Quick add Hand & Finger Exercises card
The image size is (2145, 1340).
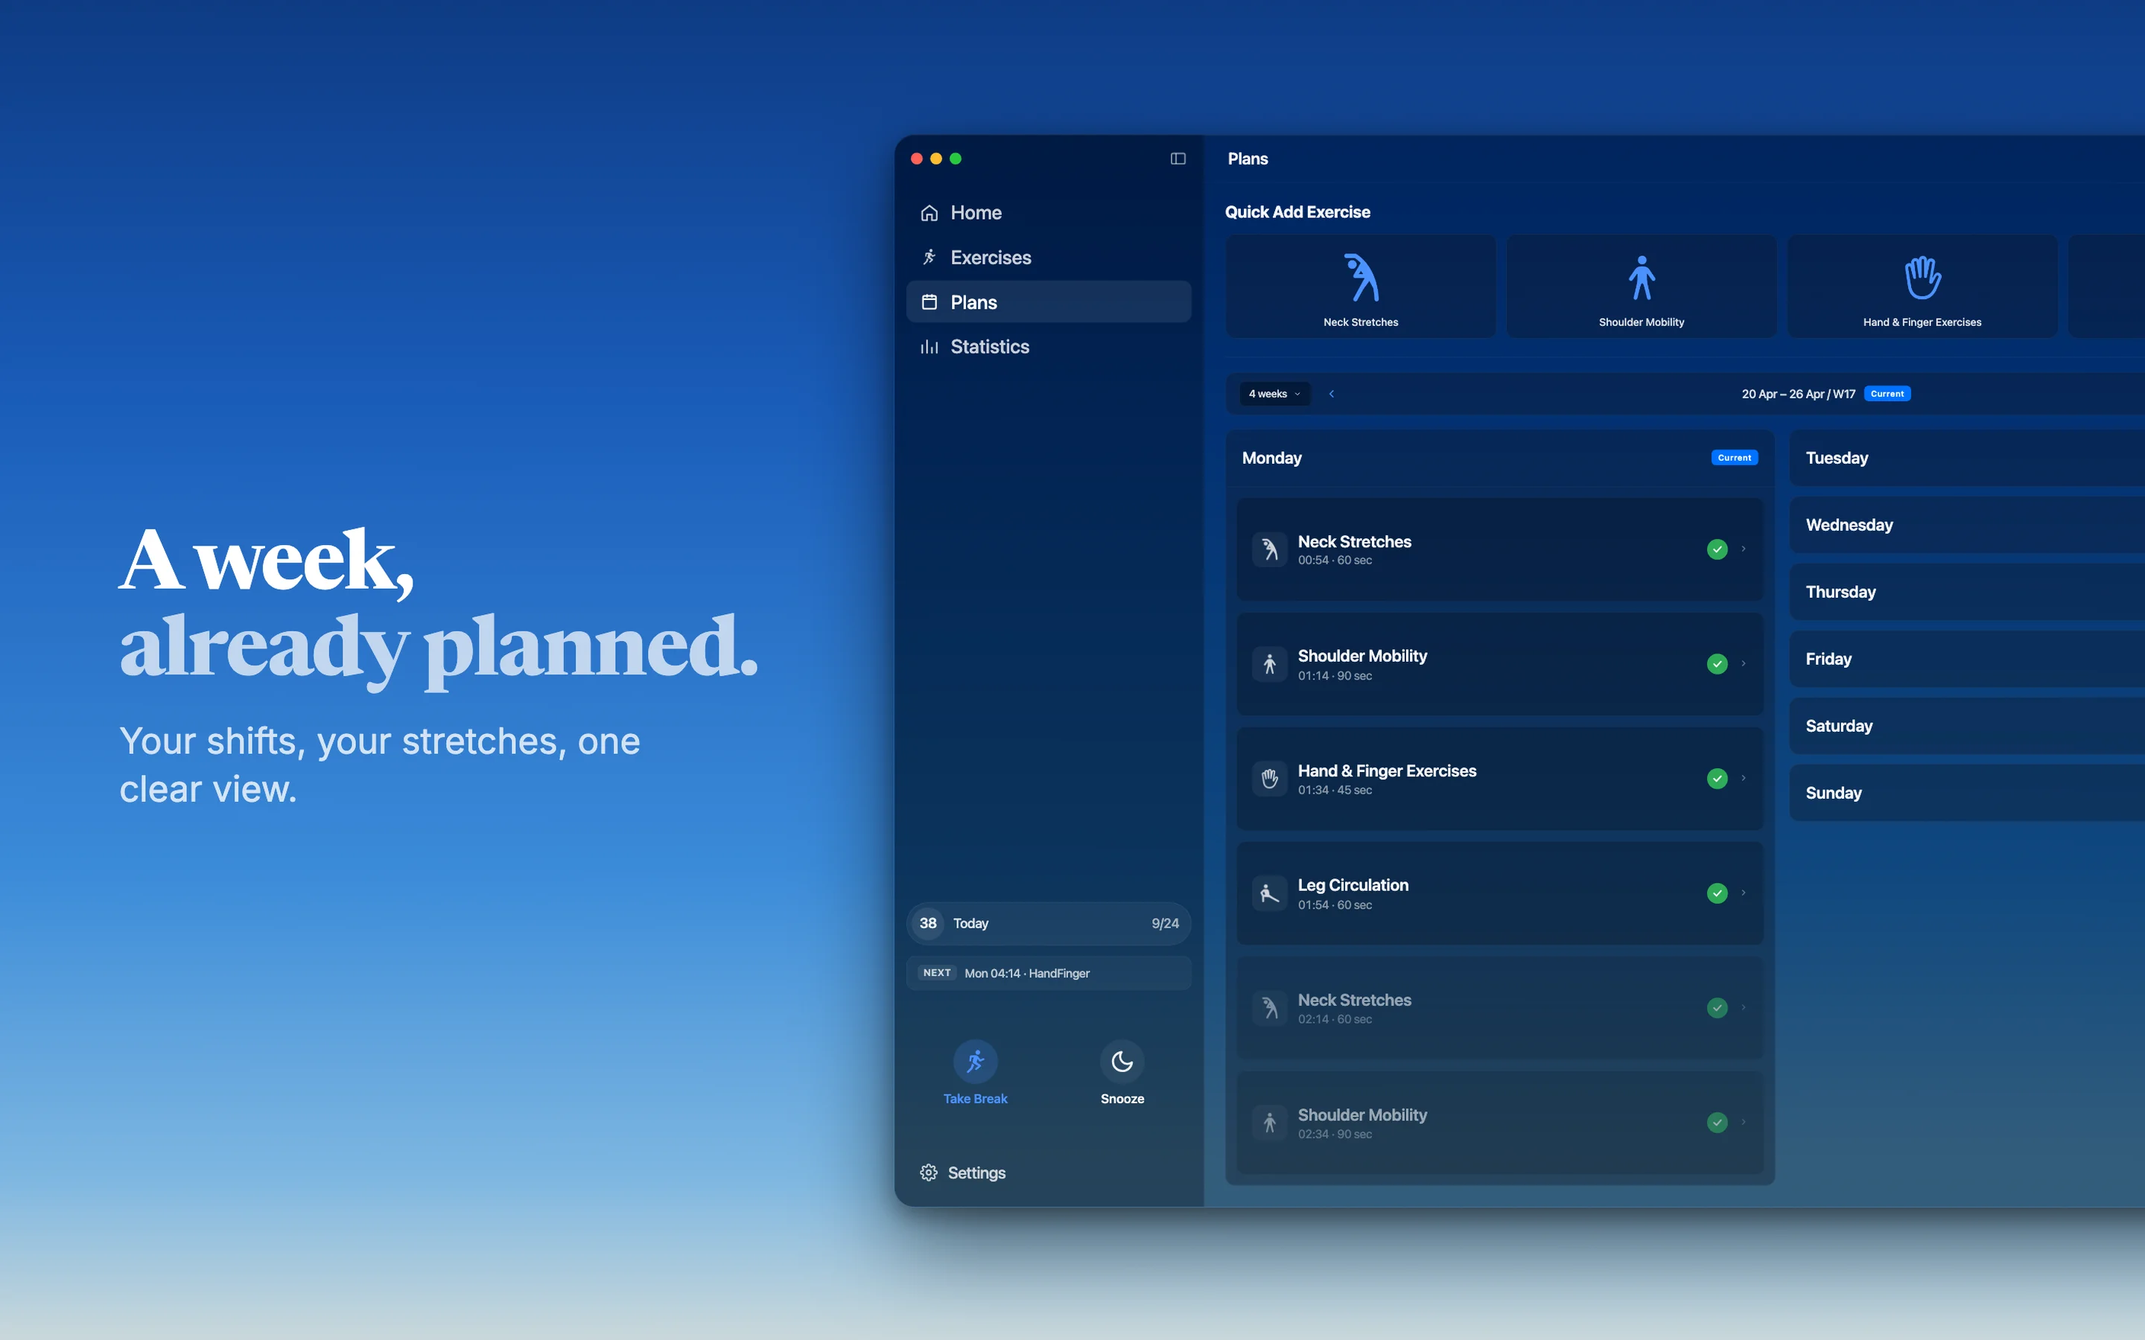coord(1922,287)
